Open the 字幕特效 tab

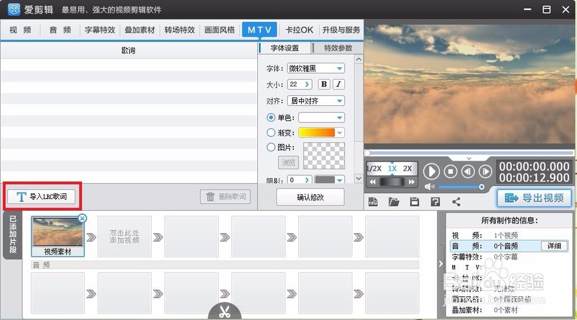[x=100, y=30]
